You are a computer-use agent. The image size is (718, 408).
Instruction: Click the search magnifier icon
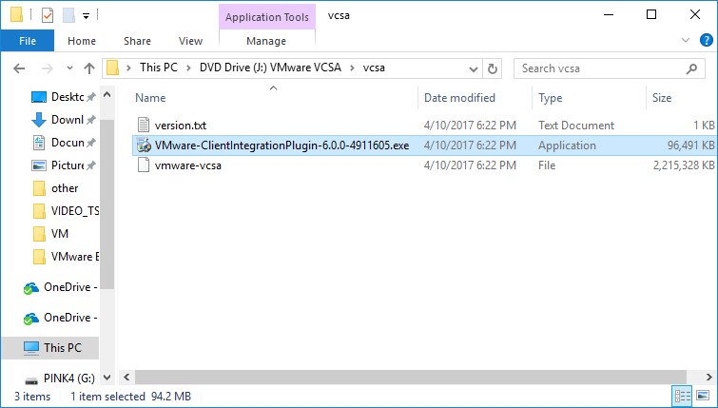pyautogui.click(x=691, y=68)
